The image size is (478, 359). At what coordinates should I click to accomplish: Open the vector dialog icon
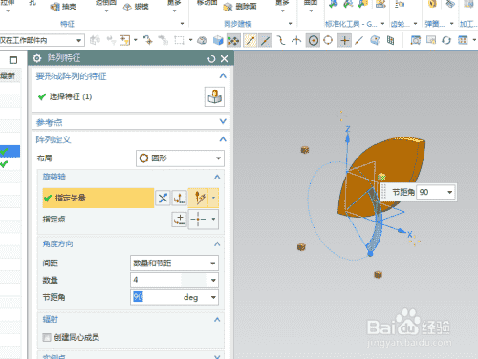point(179,199)
